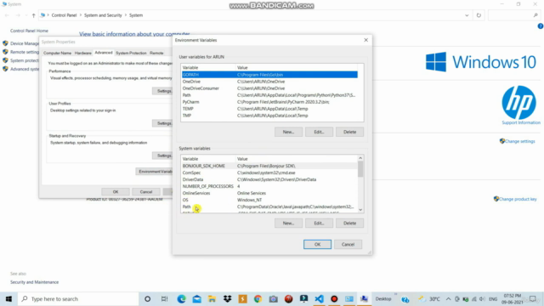Screen dimensions: 544x306
Task: Switch to Computer Name tab
Action: (x=57, y=53)
